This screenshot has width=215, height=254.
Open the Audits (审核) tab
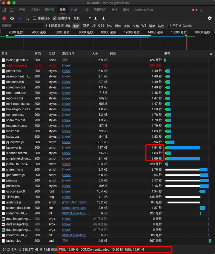click(x=126, y=10)
